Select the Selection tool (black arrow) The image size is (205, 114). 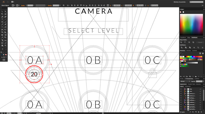(2, 12)
